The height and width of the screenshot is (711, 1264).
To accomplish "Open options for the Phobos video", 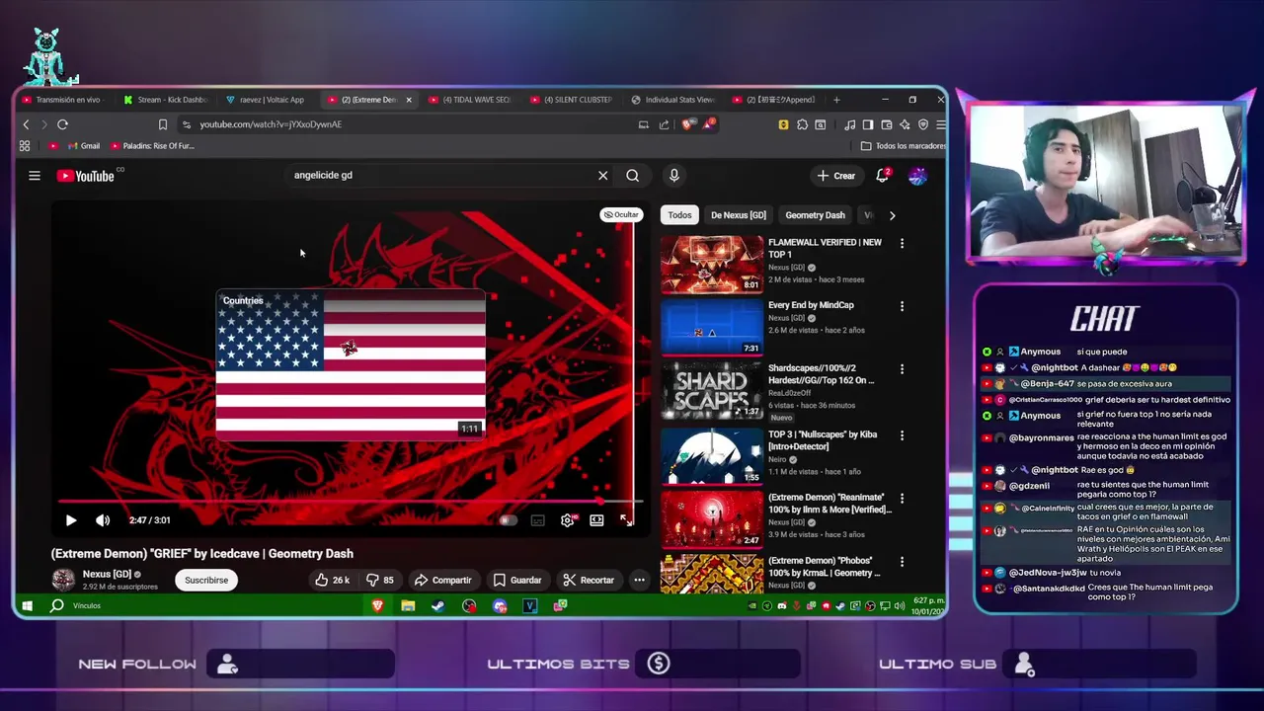I will point(902,562).
